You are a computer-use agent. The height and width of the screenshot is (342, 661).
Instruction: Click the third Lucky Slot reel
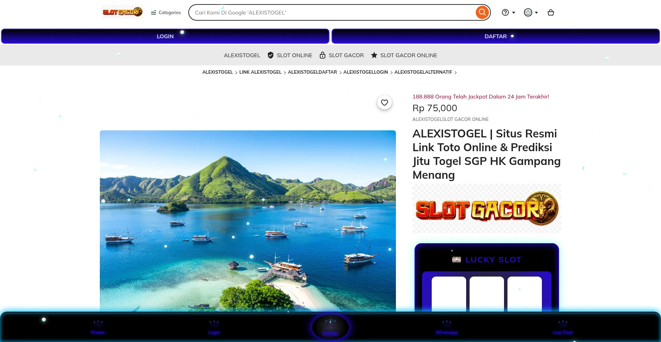[525, 294]
